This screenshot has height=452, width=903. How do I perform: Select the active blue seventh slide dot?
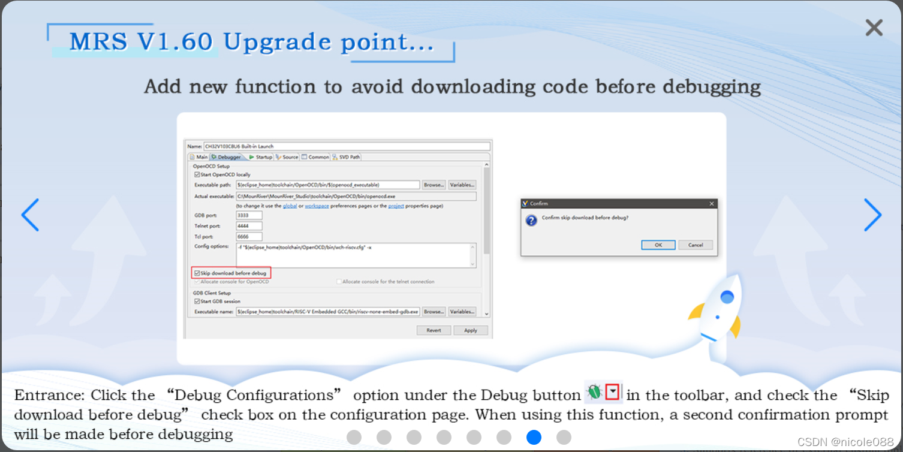click(x=534, y=437)
